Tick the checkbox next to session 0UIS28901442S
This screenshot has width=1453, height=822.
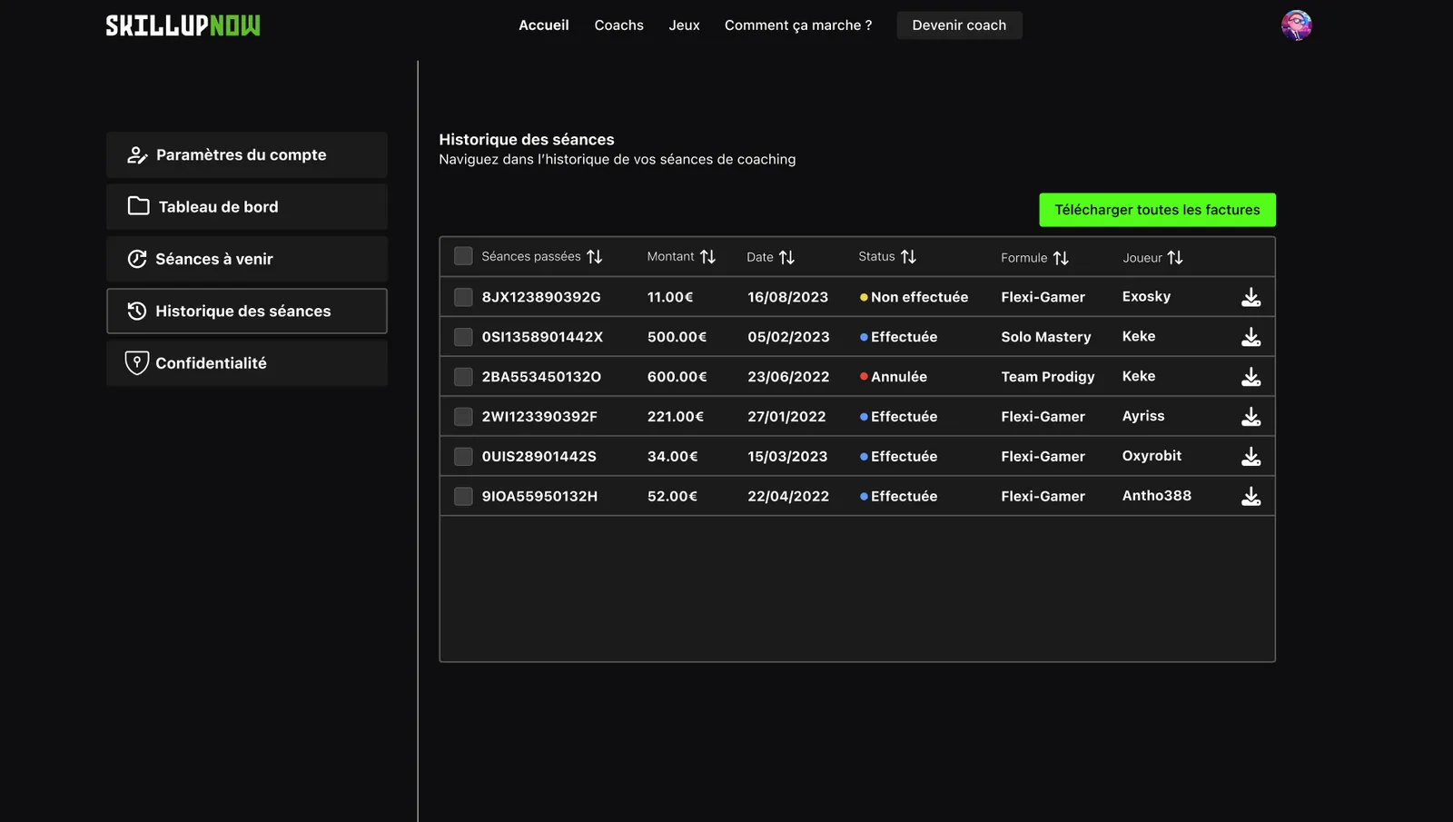[x=462, y=456]
